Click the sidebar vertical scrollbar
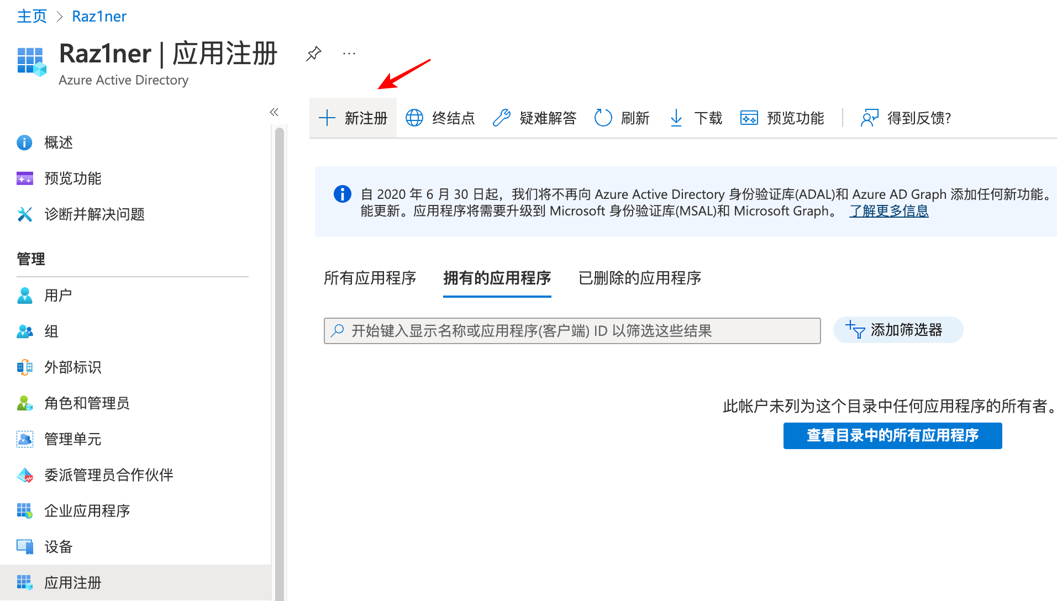The image size is (1057, 601). click(x=280, y=363)
